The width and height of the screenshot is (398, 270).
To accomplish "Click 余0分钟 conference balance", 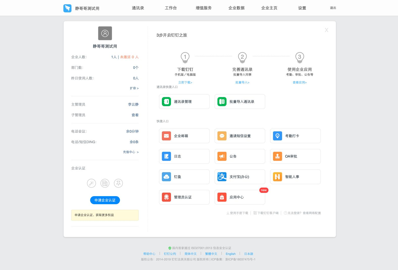I will [132, 131].
